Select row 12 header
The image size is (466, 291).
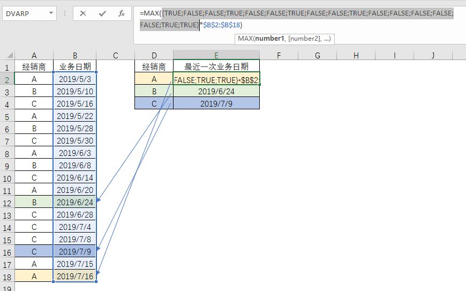pyautogui.click(x=7, y=203)
